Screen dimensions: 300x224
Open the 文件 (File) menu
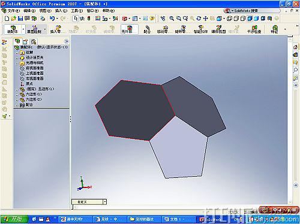pyautogui.click(x=13, y=11)
